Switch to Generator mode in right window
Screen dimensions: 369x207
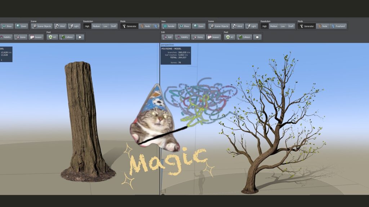click(307, 26)
